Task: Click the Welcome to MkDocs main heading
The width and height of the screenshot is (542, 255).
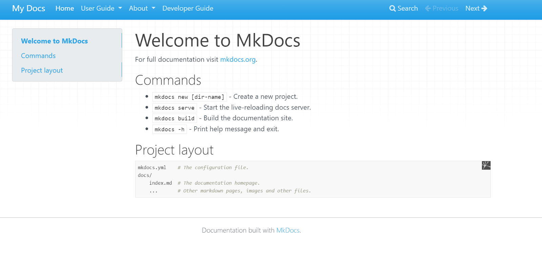Action: 217,41
